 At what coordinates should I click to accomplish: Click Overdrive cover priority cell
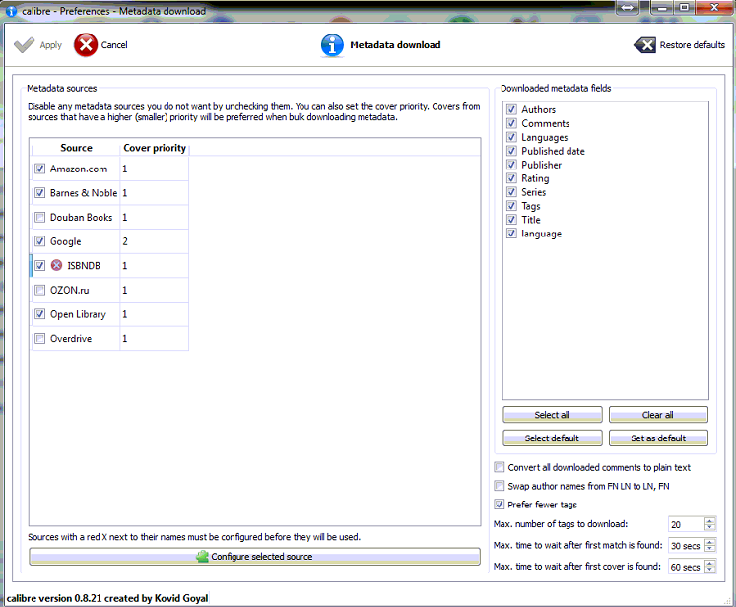(x=155, y=338)
